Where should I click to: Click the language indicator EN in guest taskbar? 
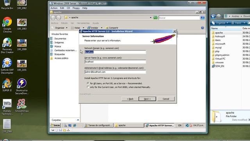click(180, 125)
